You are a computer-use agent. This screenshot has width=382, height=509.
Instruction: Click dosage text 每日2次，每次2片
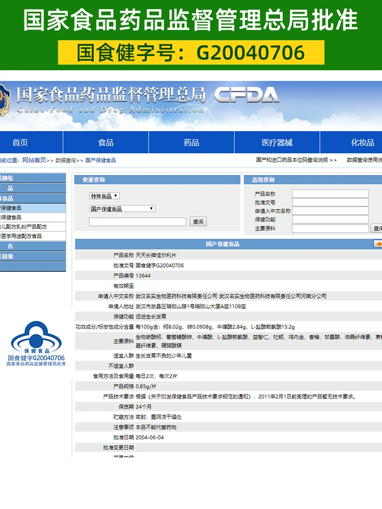tap(156, 376)
